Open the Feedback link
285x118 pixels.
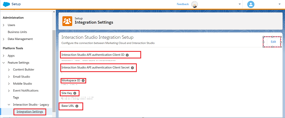pyautogui.click(x=183, y=4)
